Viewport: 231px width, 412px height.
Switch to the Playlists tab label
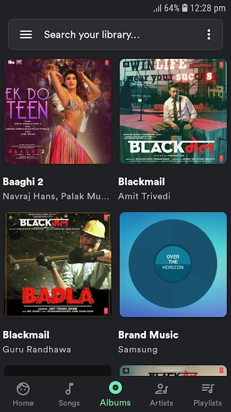(208, 403)
